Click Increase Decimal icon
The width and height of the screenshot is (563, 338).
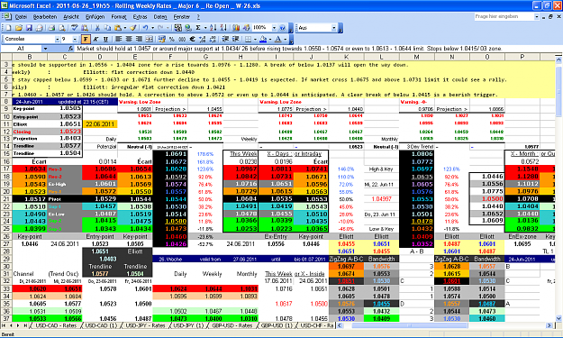203,39
